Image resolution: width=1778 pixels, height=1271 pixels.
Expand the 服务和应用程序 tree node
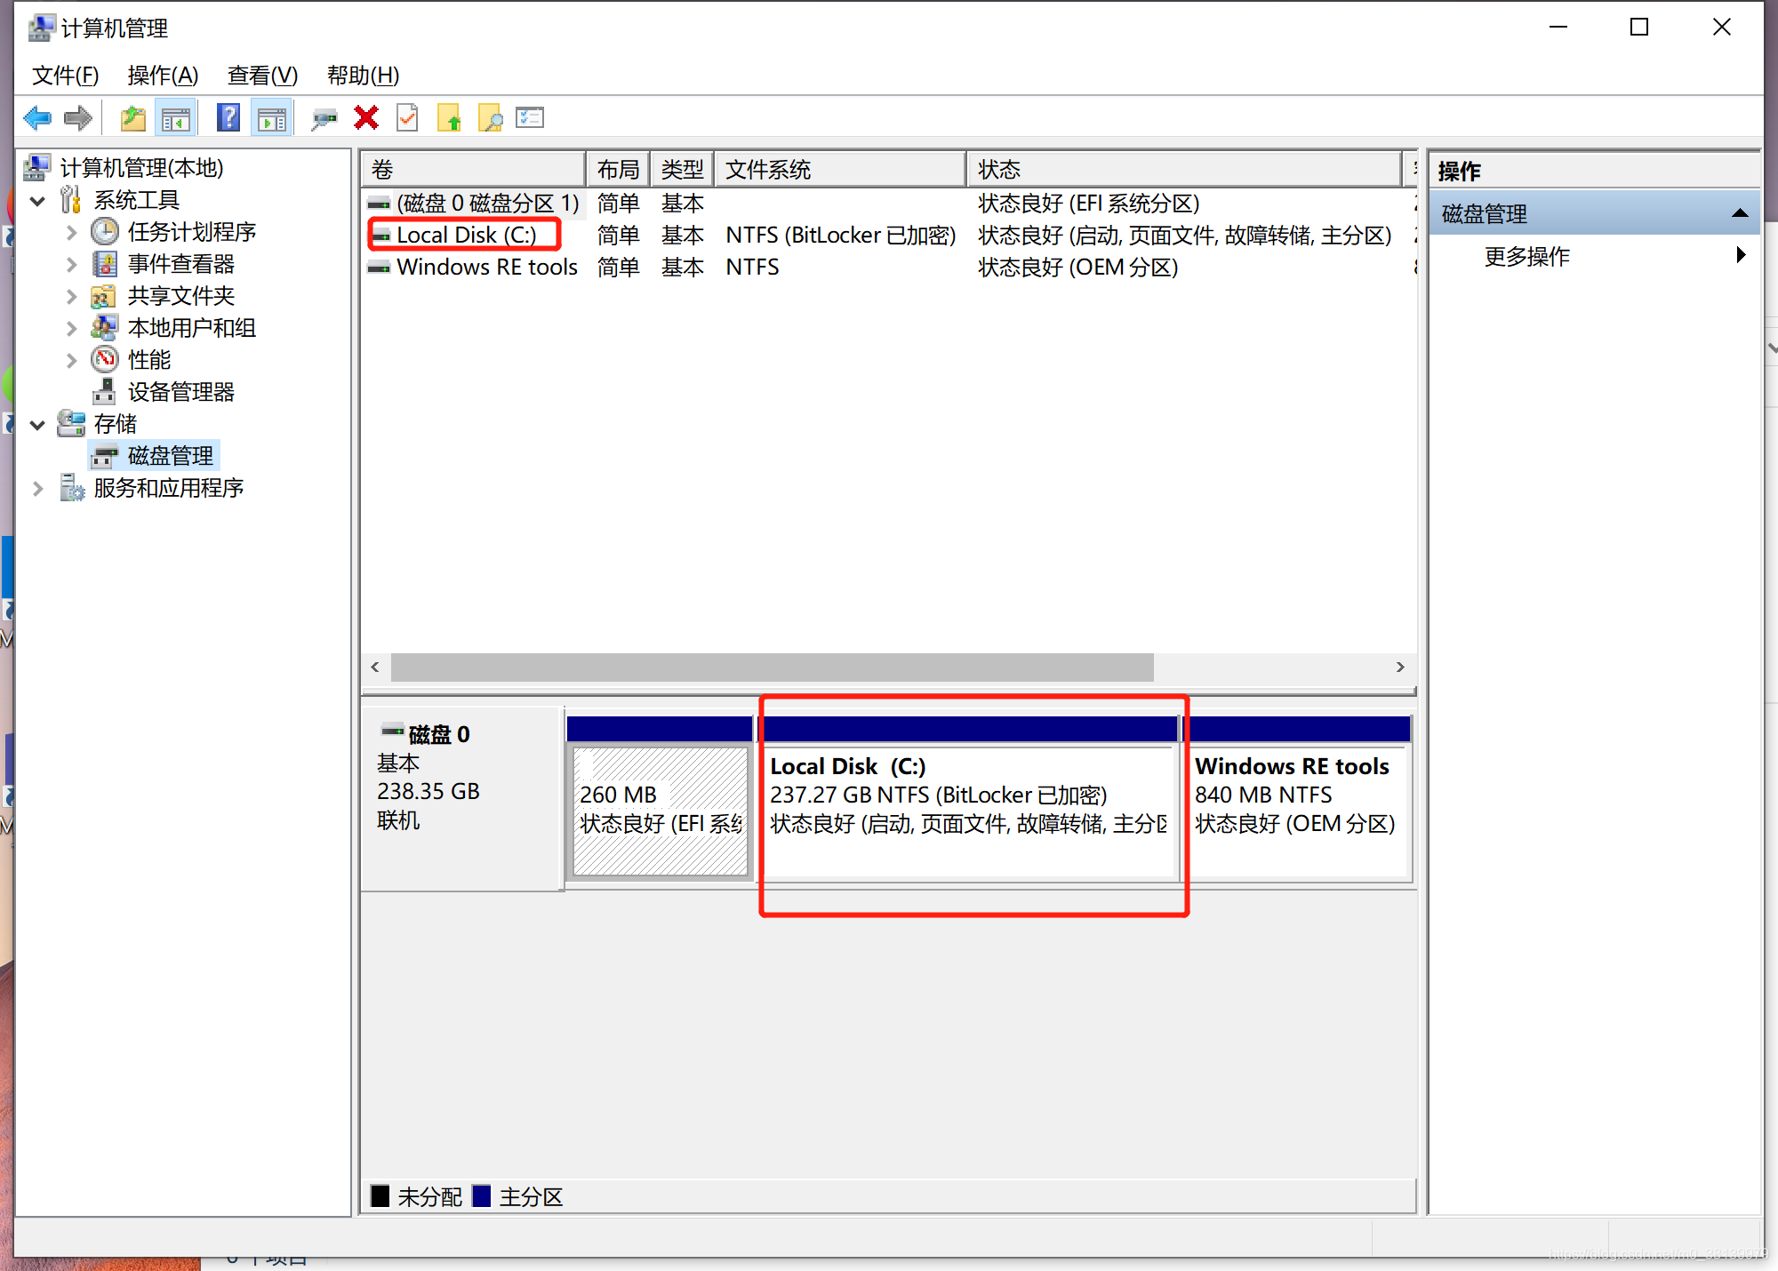pos(37,489)
